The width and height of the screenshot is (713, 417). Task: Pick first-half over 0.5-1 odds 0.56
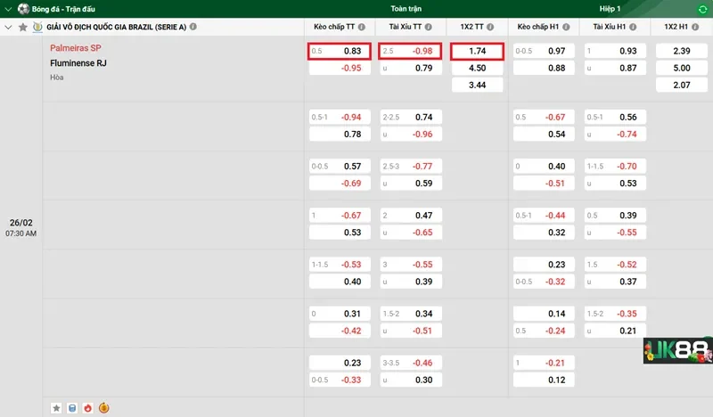615,118
